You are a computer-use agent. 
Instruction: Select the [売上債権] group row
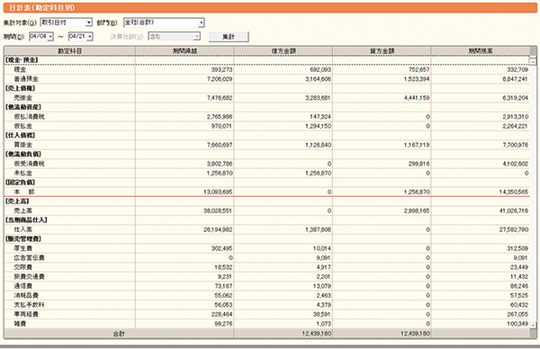(x=266, y=88)
